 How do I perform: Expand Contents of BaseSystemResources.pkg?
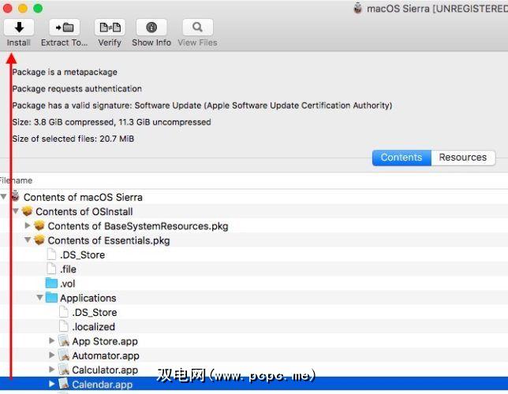(x=28, y=225)
